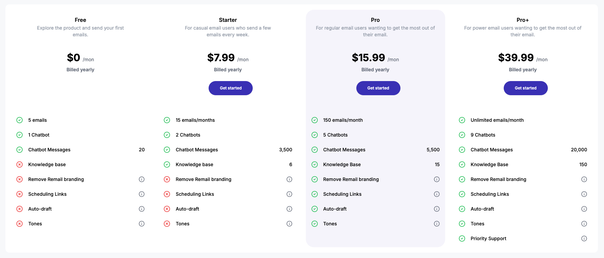Screen dimensions: 604x258
Task: Click info icon for Free Scheduling Links
Action: 142,194
